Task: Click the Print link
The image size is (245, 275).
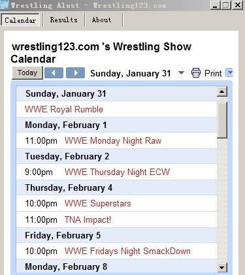Action: tap(213, 73)
